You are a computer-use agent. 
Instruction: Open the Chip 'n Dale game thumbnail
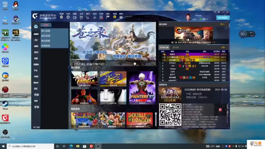[84, 120]
